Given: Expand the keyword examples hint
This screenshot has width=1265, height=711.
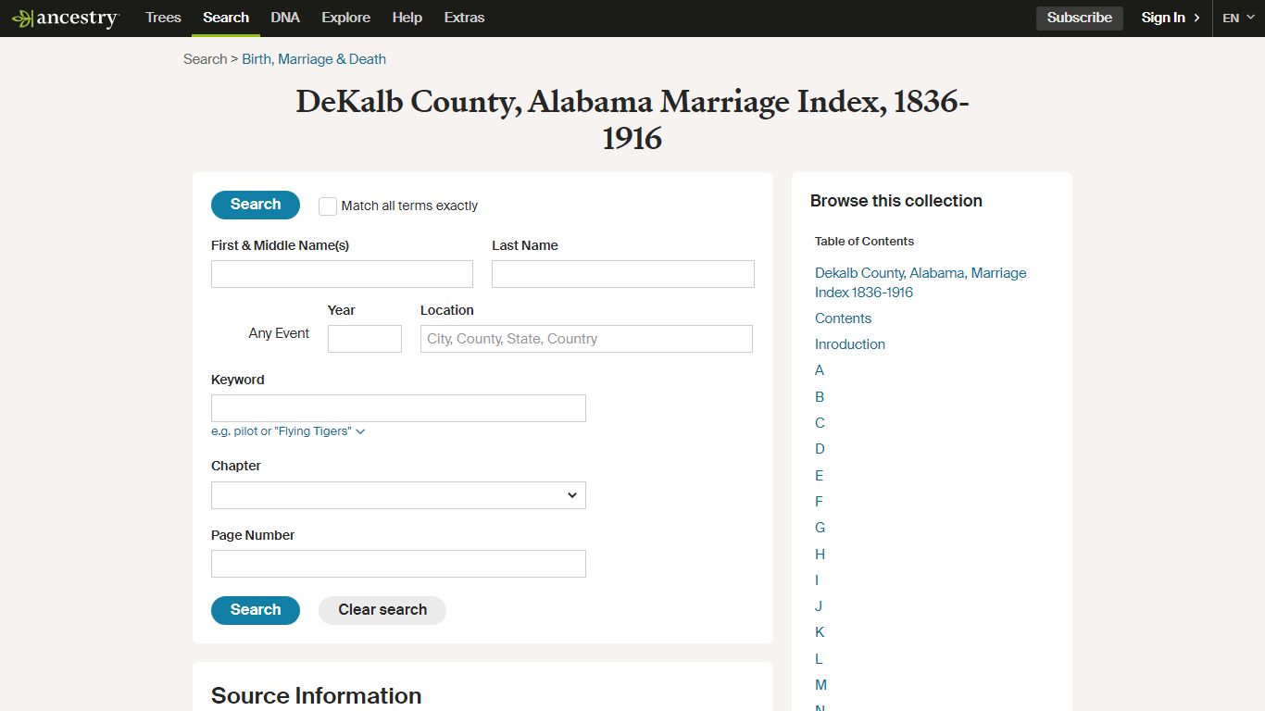Looking at the screenshot, I should [x=288, y=431].
